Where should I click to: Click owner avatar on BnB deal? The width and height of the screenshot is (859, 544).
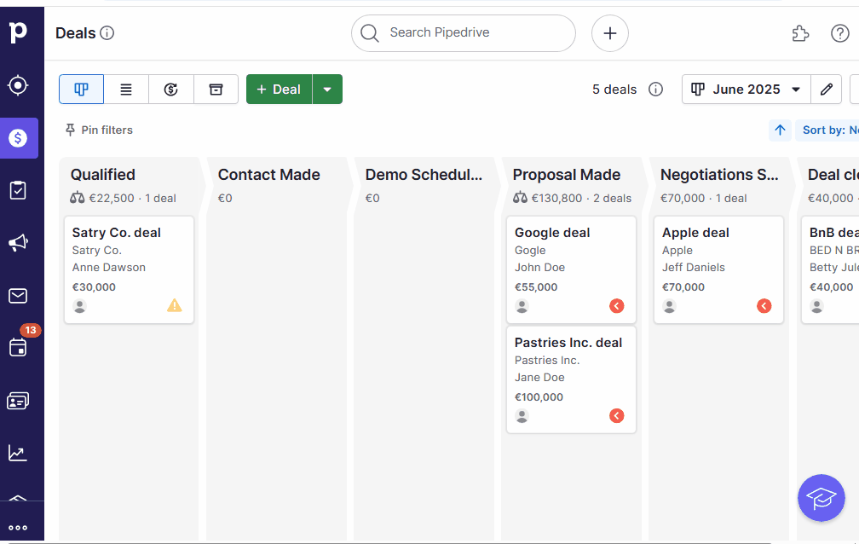[816, 306]
